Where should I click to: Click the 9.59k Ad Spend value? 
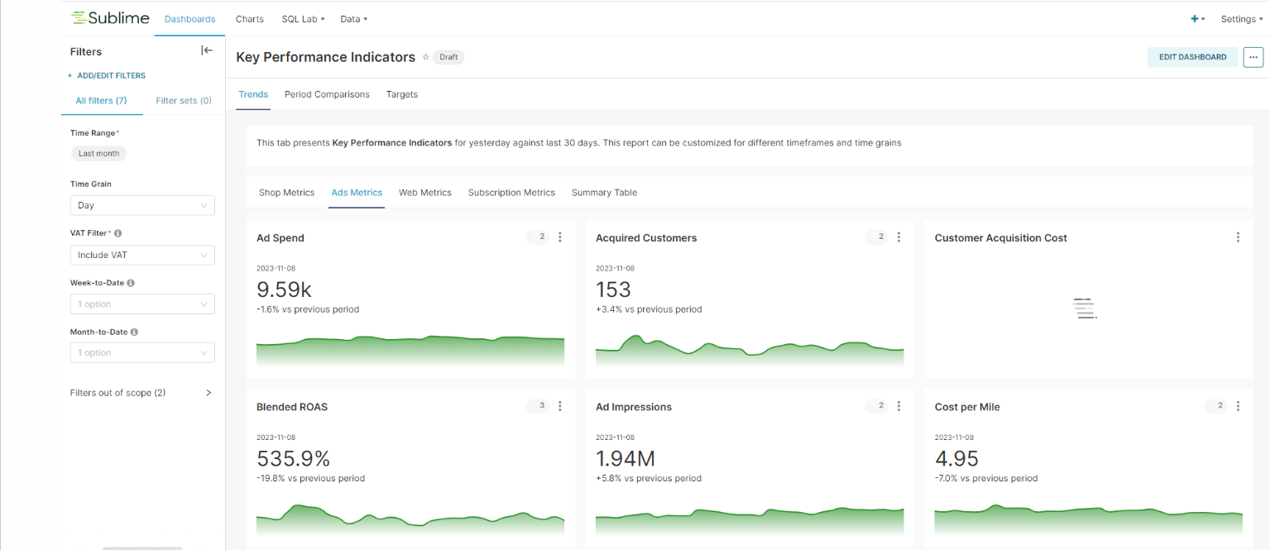tap(284, 289)
